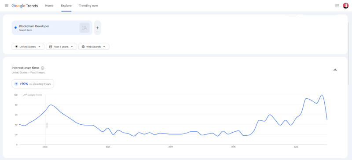Go to the Home tab
Viewport: 352px width, 160px height.
click(x=49, y=6)
